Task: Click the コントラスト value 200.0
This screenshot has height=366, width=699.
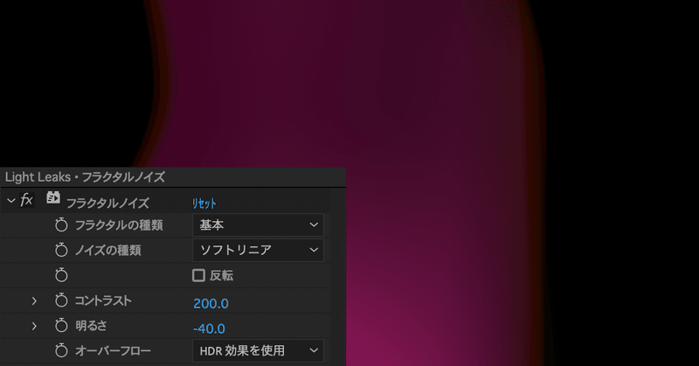Action: [x=211, y=304]
